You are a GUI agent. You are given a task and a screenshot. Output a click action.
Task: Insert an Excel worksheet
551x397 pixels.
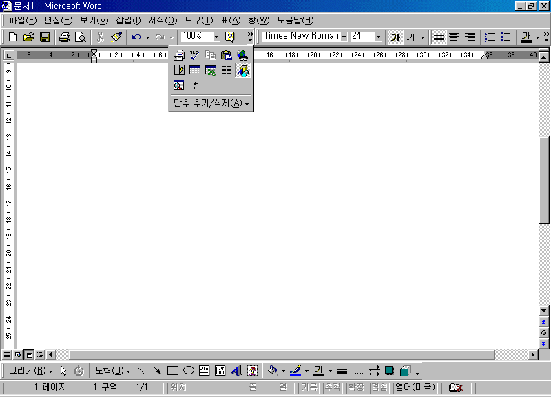tap(211, 70)
